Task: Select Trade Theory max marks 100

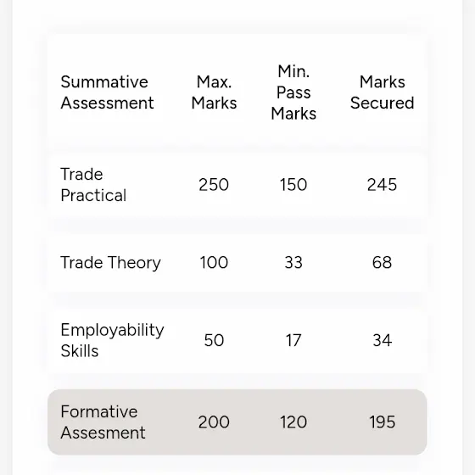Action: tap(214, 262)
